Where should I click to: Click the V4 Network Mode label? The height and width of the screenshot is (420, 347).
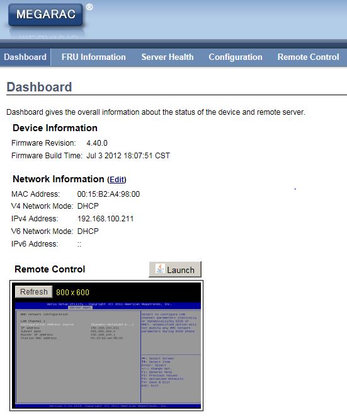42,206
